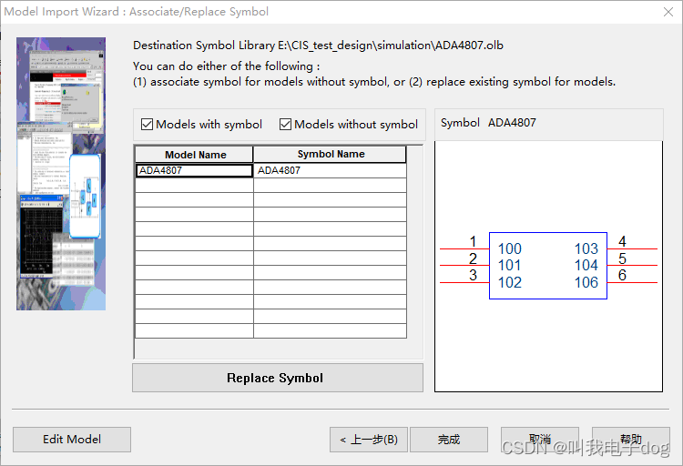
Task: Select ADA4807 cell under Symbol Name
Action: [x=330, y=170]
